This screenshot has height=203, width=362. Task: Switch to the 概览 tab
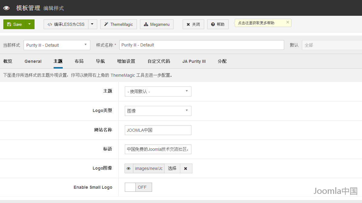click(8, 61)
